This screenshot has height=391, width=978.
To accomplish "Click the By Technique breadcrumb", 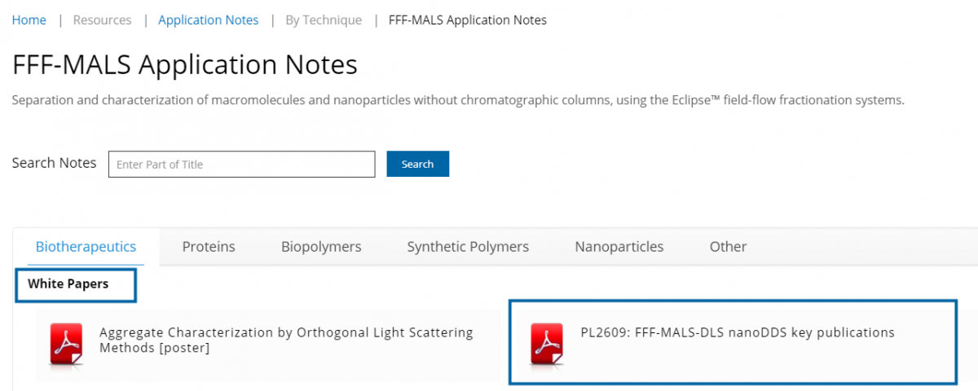I will click(x=324, y=20).
